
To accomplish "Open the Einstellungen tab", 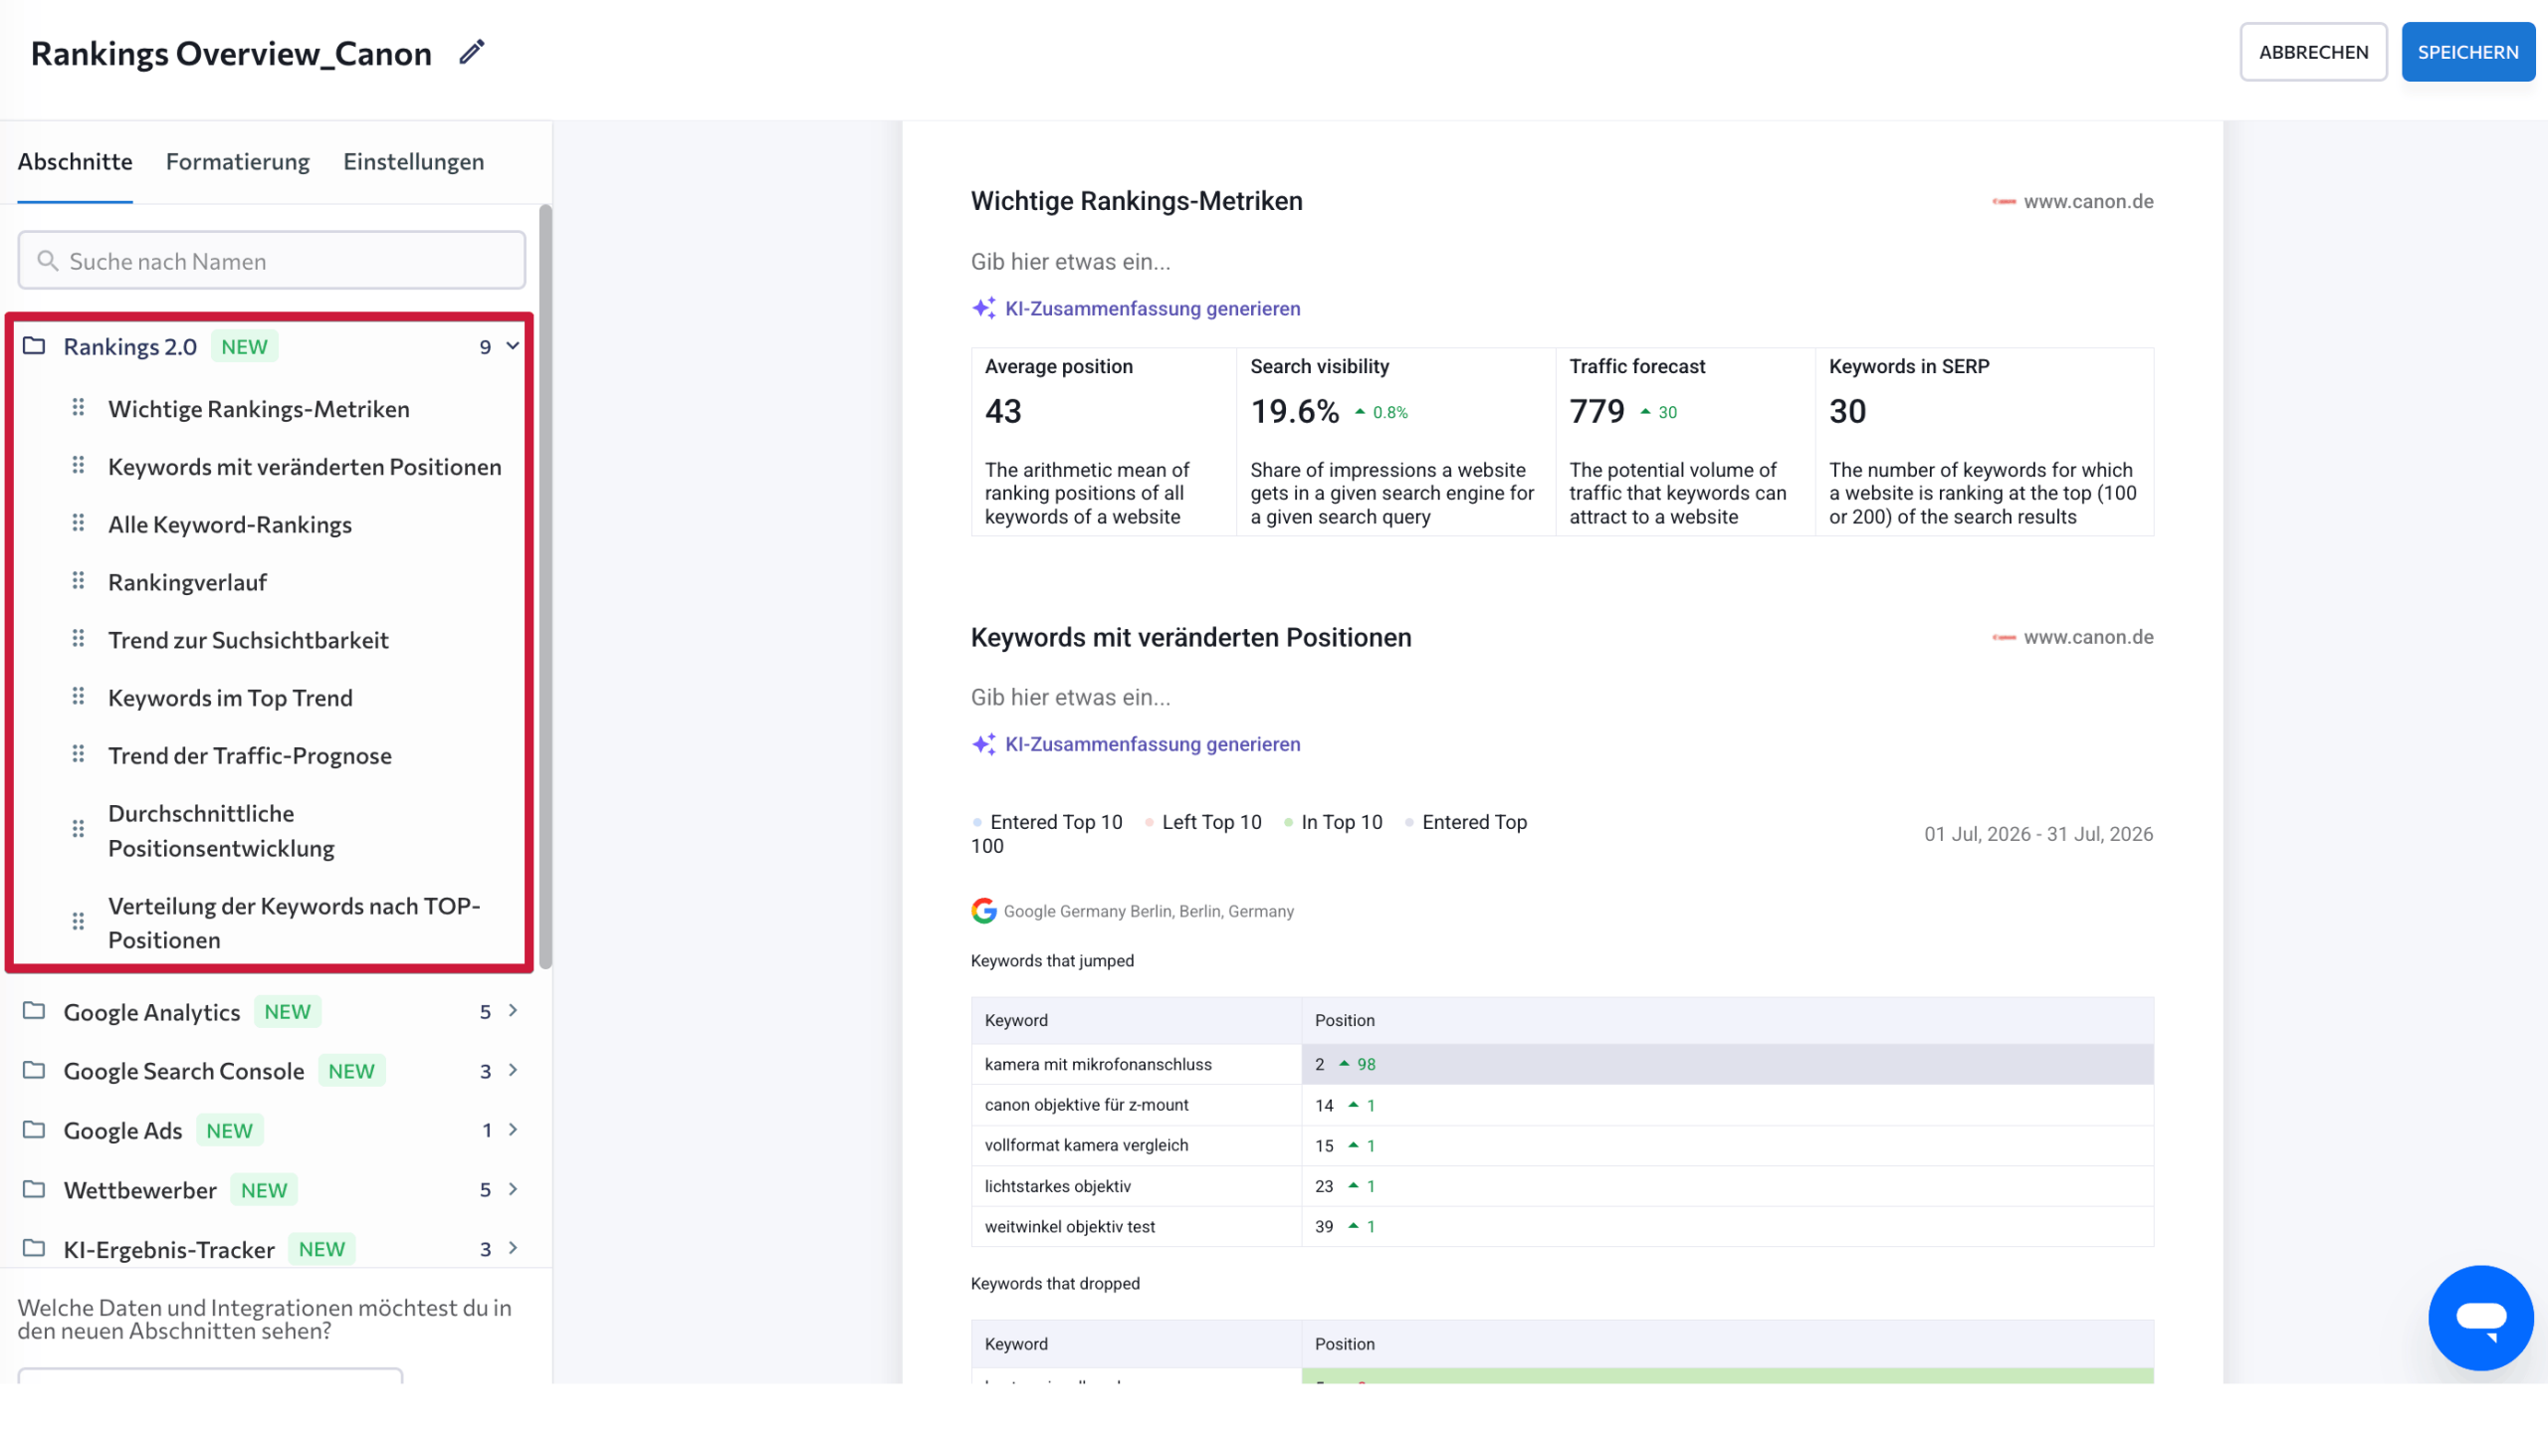I will point(414,162).
